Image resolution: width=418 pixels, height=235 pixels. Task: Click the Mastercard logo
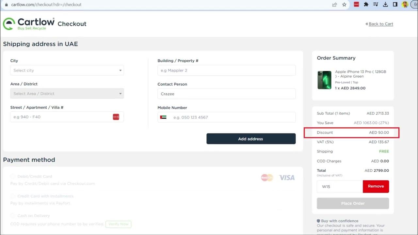267,178
